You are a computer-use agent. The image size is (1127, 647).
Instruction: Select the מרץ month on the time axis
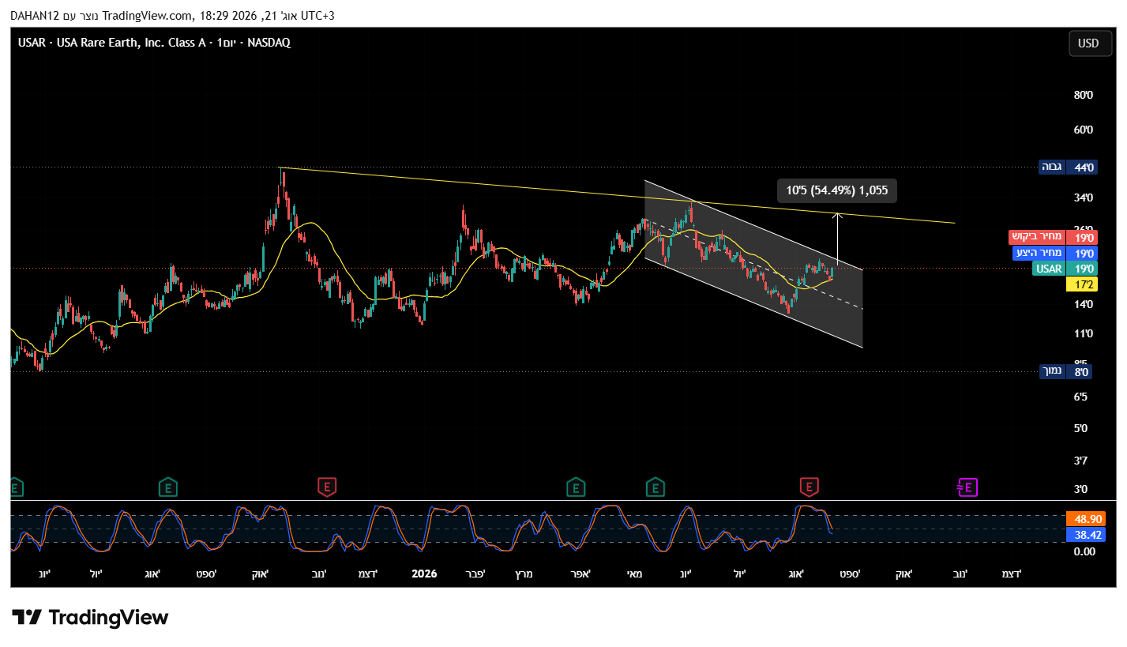[x=524, y=574]
